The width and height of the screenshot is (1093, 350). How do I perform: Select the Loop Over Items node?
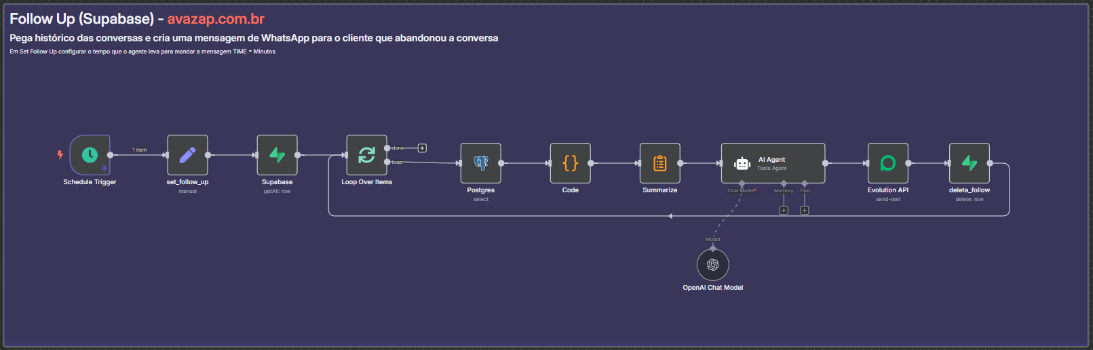point(366,155)
